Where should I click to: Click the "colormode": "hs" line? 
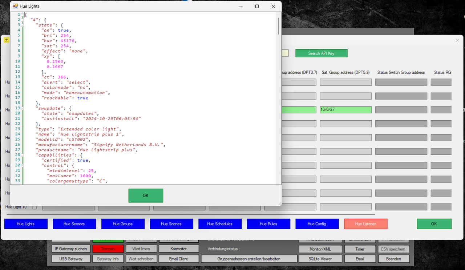pyautogui.click(x=65, y=88)
